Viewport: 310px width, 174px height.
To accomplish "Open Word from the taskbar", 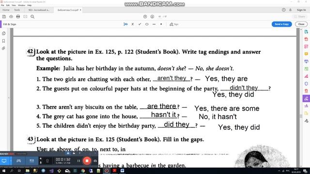I will [x=122, y=171].
